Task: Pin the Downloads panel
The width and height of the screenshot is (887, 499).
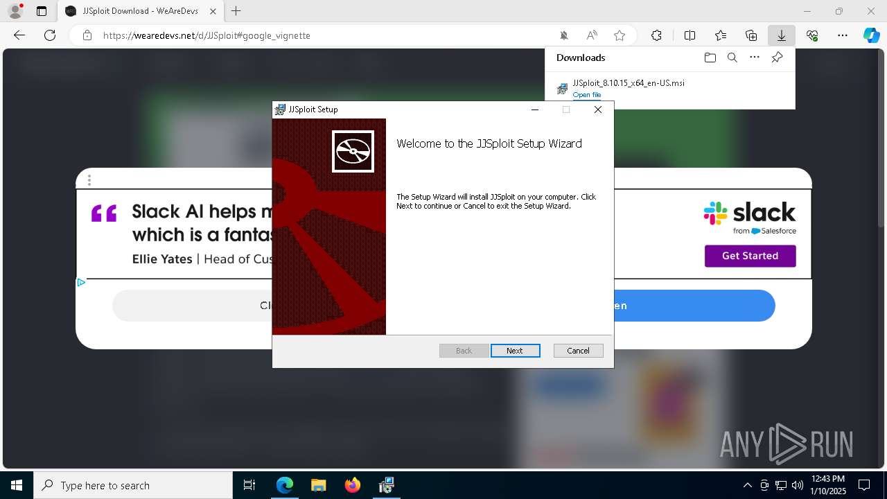Action: tap(777, 58)
